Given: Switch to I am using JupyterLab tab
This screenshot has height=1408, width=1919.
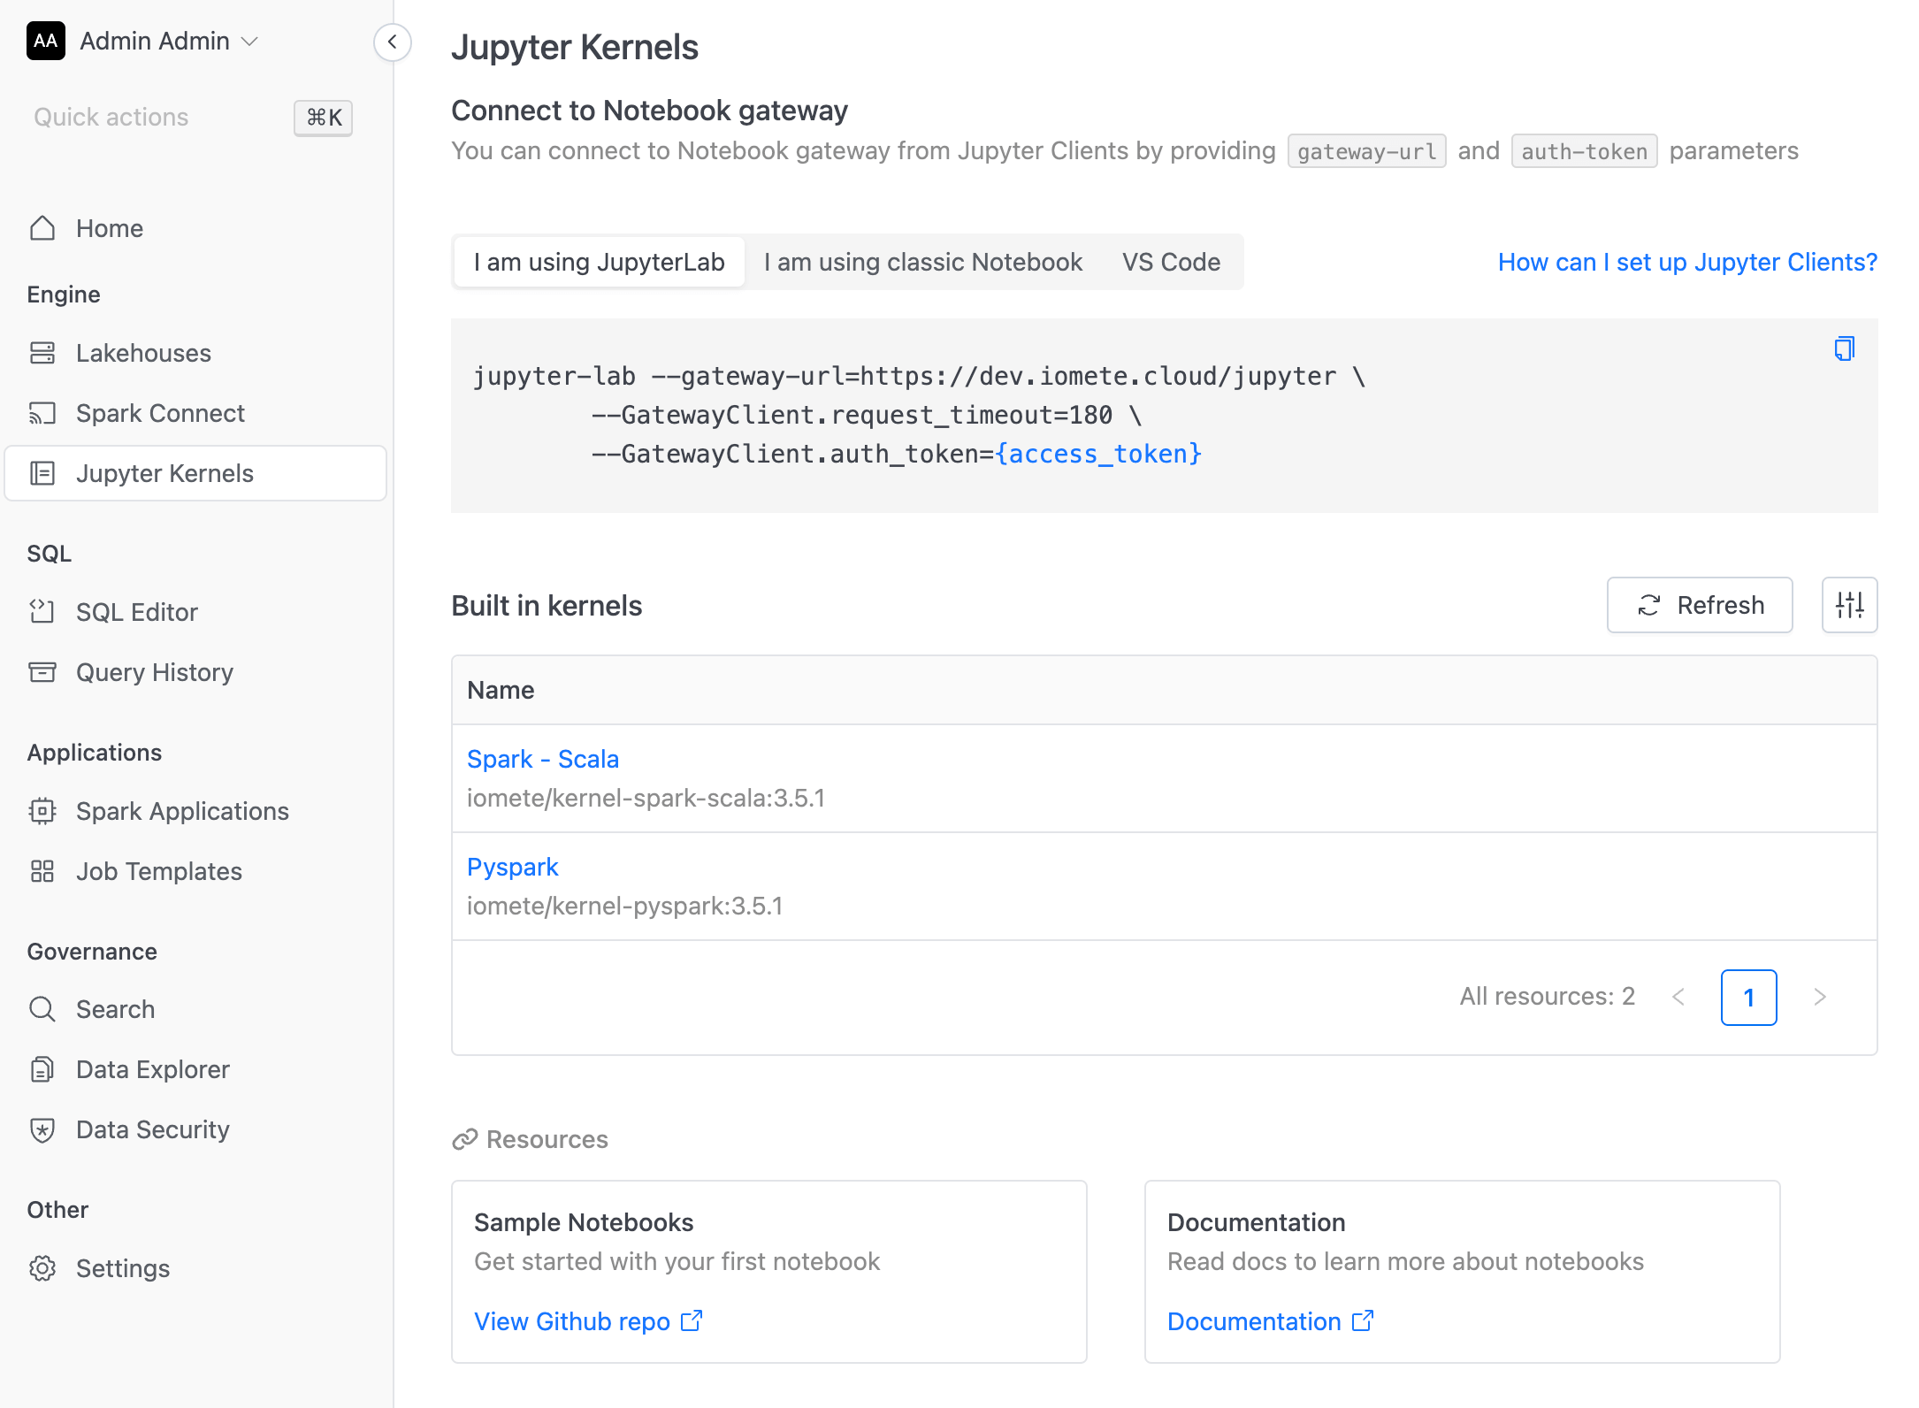Looking at the screenshot, I should click(x=599, y=262).
